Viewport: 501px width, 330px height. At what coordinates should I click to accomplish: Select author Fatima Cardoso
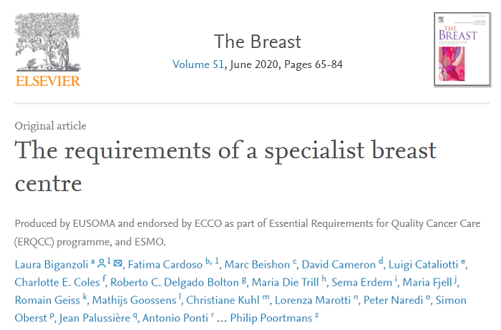[164, 265]
